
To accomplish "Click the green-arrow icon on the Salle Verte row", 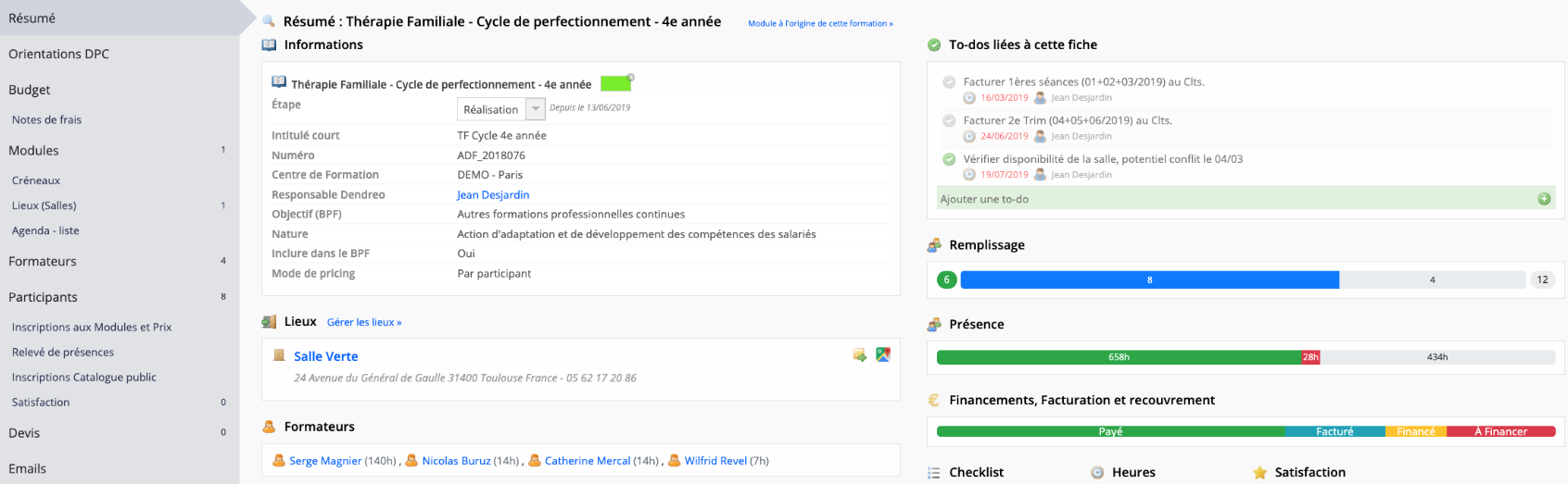I will click(x=860, y=354).
